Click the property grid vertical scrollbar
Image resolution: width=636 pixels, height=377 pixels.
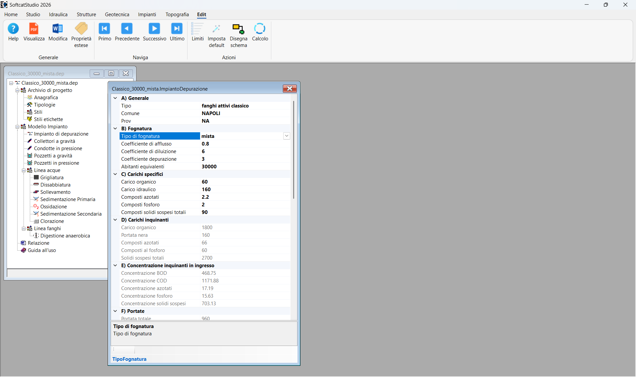[x=294, y=150]
